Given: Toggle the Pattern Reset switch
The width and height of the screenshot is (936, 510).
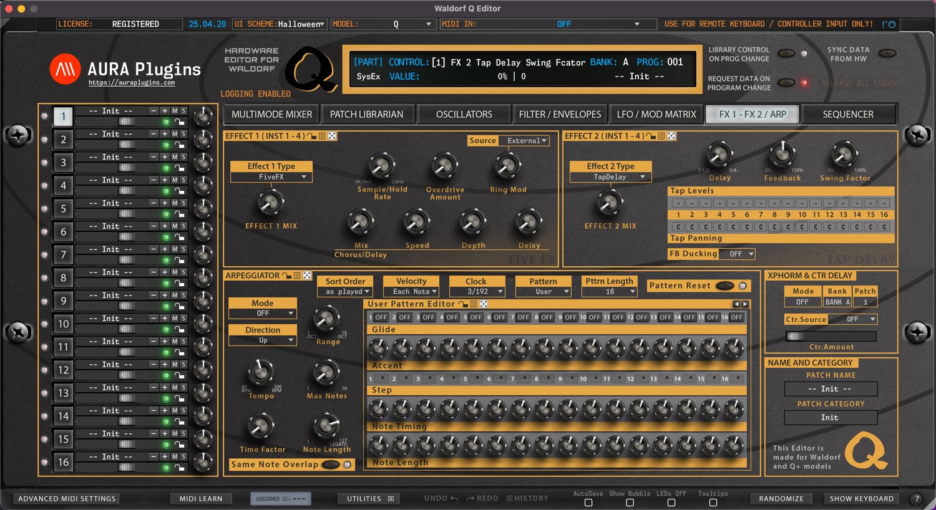Looking at the screenshot, I should click(724, 286).
